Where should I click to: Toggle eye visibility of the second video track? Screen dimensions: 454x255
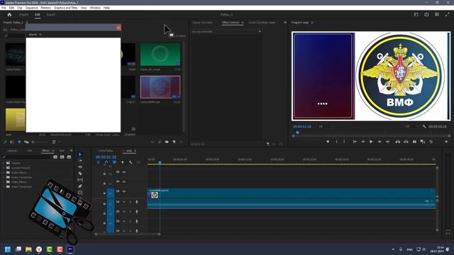124,182
